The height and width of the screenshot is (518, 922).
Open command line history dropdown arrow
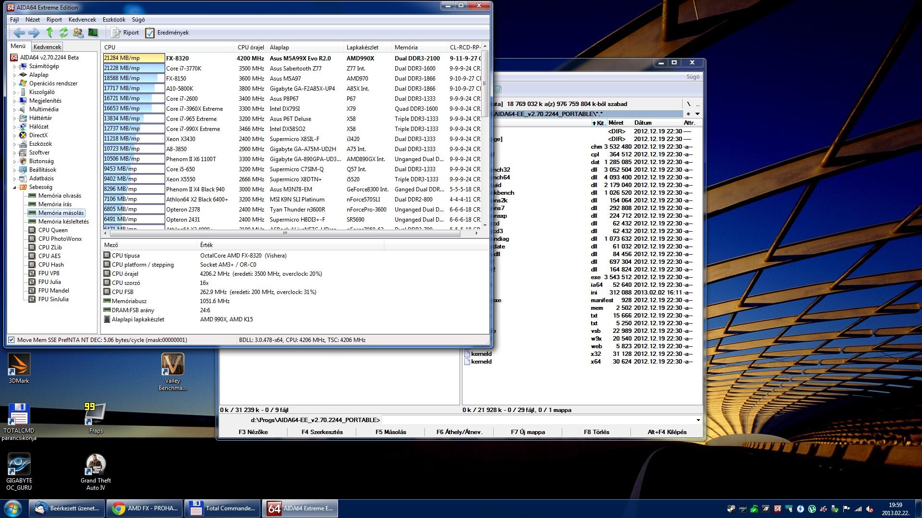(x=698, y=420)
